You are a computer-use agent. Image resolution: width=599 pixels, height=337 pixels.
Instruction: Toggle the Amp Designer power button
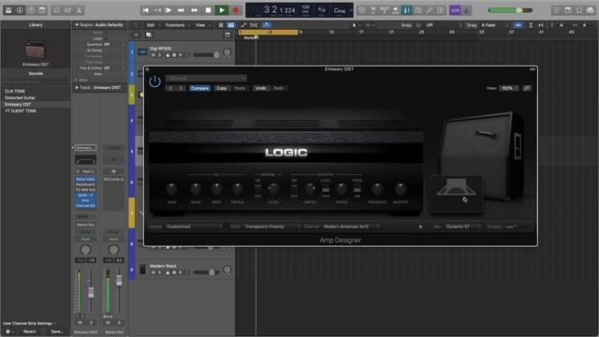pos(154,81)
